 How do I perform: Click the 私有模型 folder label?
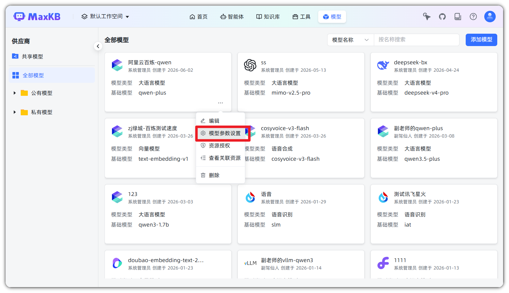(42, 112)
